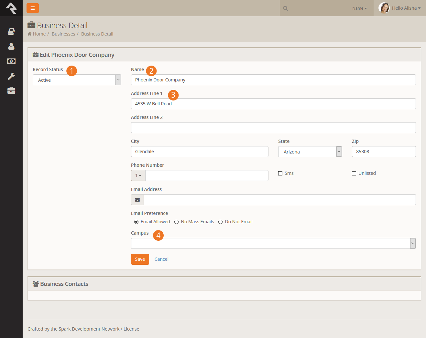The image size is (426, 338).
Task: Open the Name search filter menu
Action: coord(359,8)
